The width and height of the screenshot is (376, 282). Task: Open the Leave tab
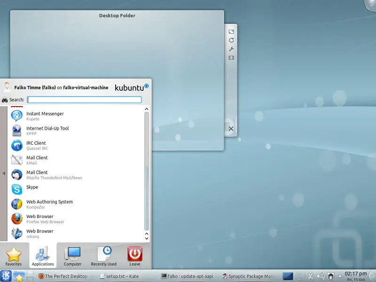click(x=135, y=256)
